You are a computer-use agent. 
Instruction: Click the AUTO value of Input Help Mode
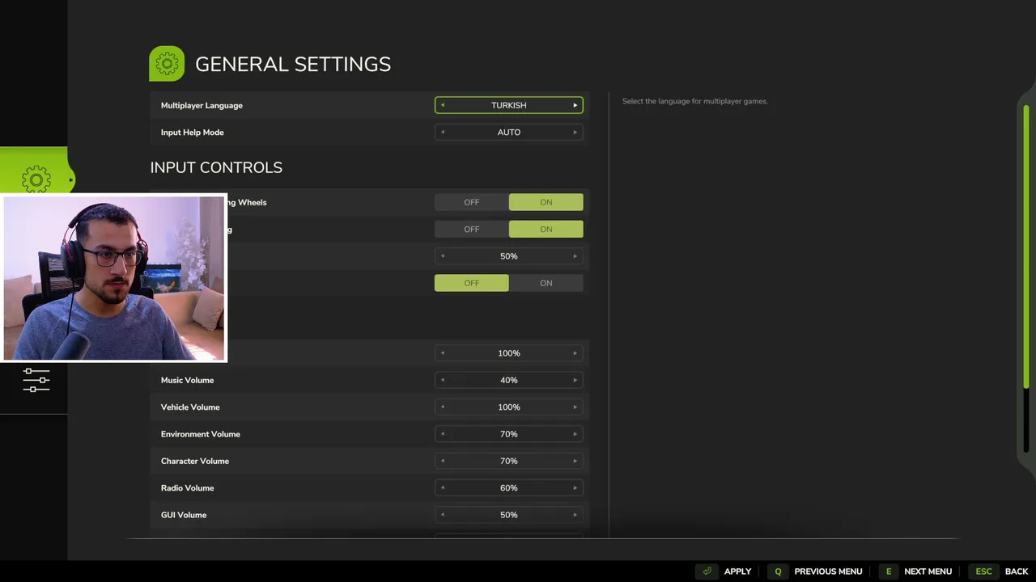pyautogui.click(x=509, y=133)
